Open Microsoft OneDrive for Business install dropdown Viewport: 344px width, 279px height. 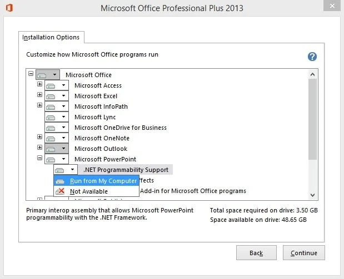tap(57, 127)
